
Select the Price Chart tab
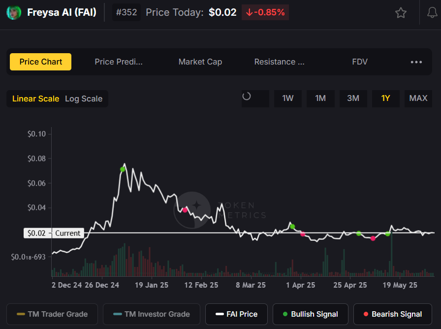coord(40,62)
